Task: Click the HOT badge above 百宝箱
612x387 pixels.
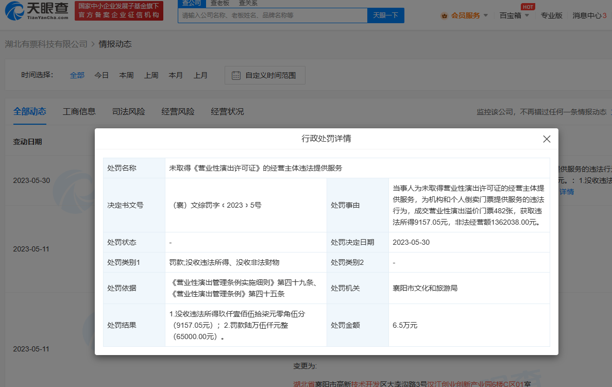Action: (528, 6)
